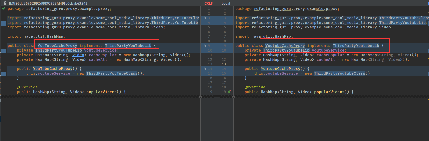Expand collapsed code via right pane fold marker
Screen dimensions: 429x141
(x=233, y=97)
